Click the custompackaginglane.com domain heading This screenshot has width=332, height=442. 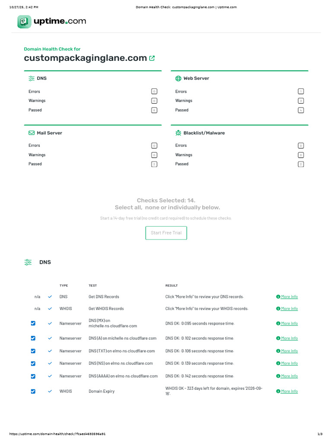pos(85,58)
